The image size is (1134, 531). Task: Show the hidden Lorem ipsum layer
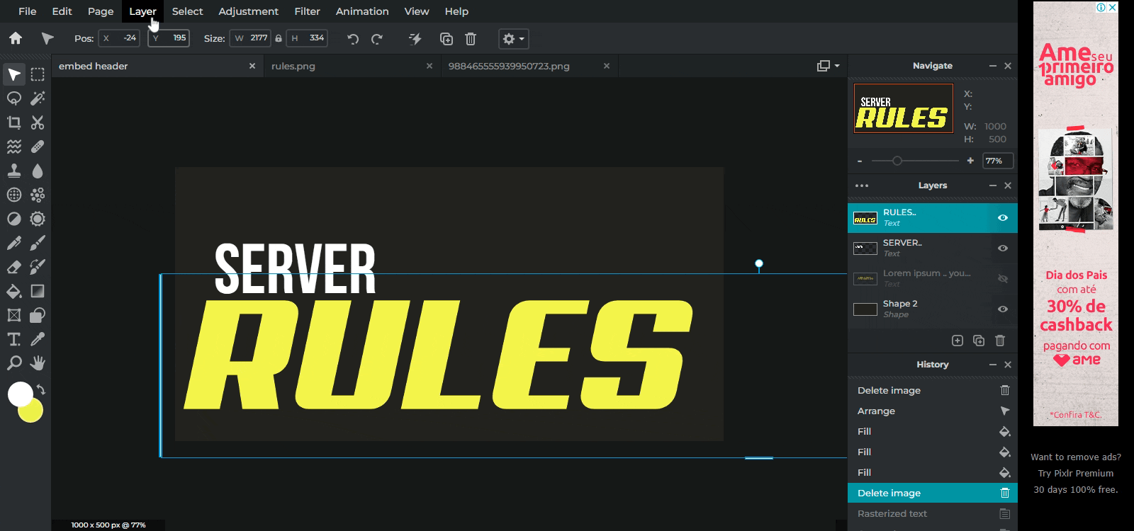tap(1003, 278)
